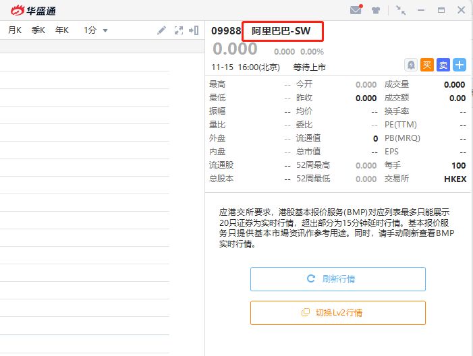Expand the chart to fullscreen
The height and width of the screenshot is (356, 473).
click(x=179, y=30)
